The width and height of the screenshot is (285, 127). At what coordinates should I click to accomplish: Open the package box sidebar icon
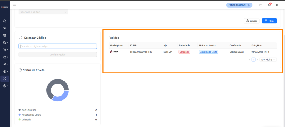(5, 71)
